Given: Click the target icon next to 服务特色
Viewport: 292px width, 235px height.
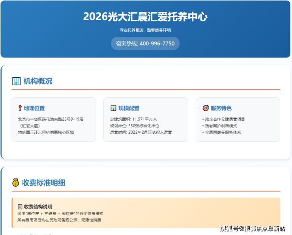Looking at the screenshot, I should [x=206, y=108].
